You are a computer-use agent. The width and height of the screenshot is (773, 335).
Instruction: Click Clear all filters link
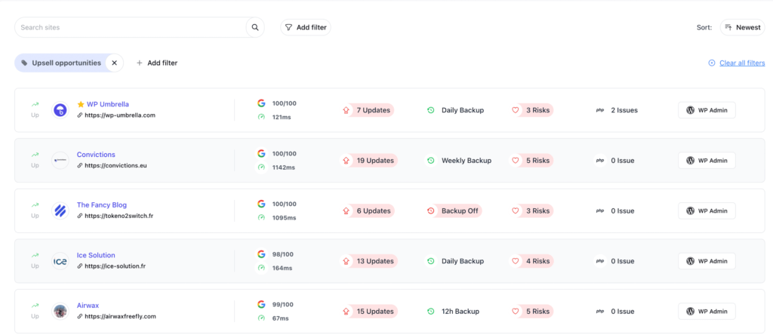pyautogui.click(x=741, y=63)
